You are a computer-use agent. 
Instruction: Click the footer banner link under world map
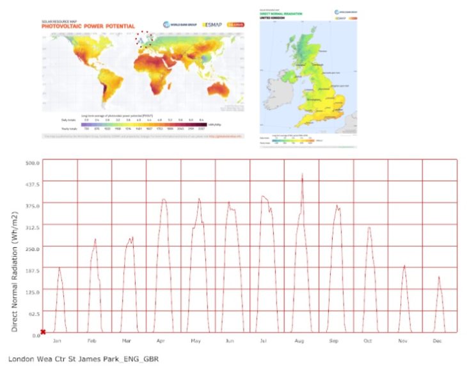(143, 137)
